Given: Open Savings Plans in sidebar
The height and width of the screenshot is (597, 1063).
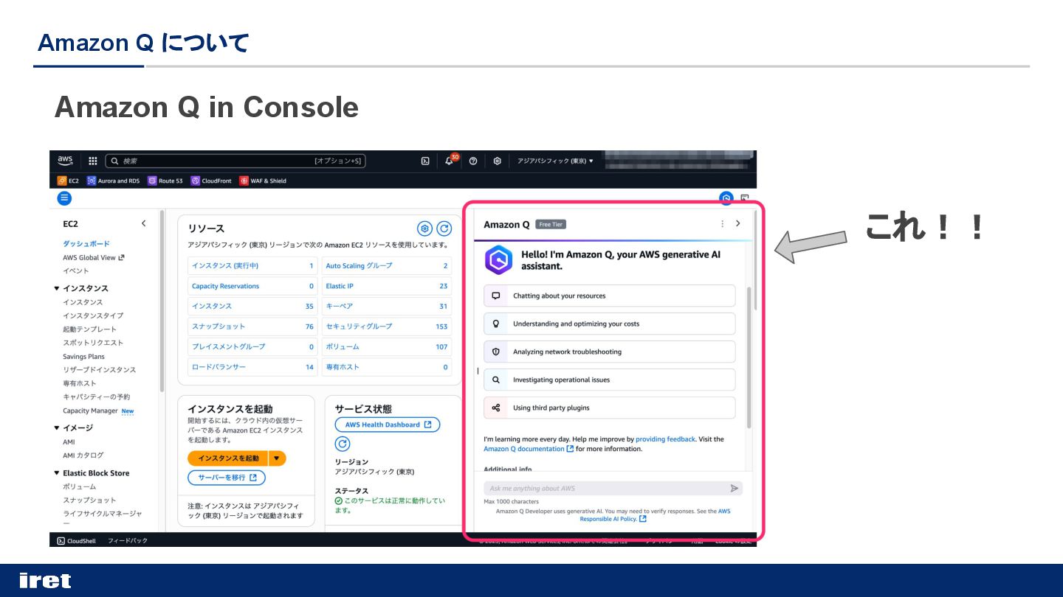Looking at the screenshot, I should (x=83, y=357).
